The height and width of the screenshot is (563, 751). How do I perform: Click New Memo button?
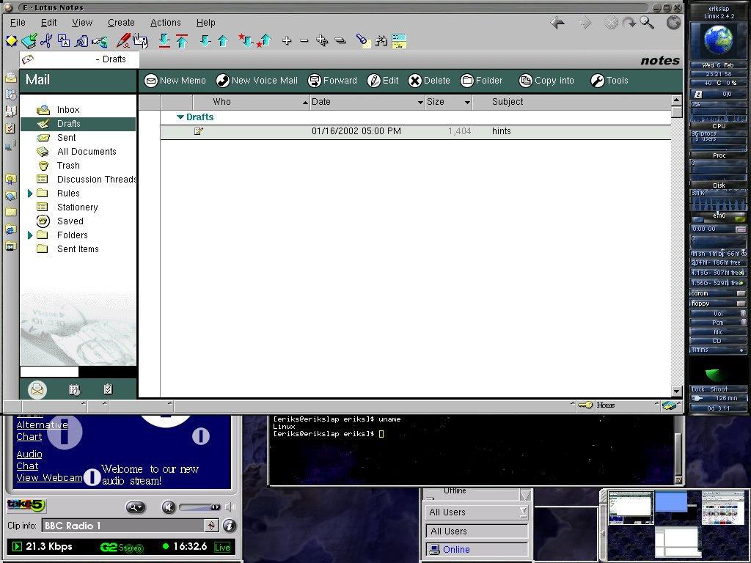pyautogui.click(x=175, y=81)
